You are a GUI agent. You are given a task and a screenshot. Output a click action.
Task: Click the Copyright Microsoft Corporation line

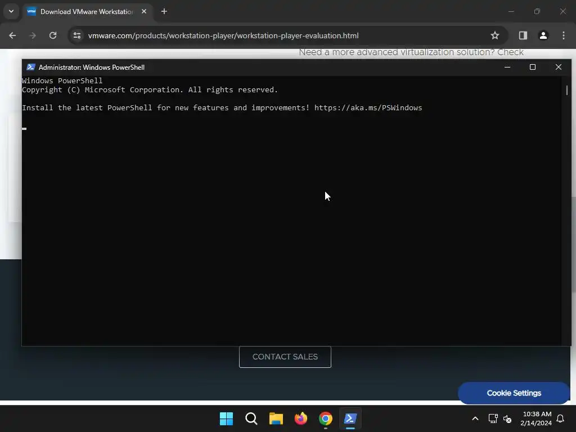(150, 89)
